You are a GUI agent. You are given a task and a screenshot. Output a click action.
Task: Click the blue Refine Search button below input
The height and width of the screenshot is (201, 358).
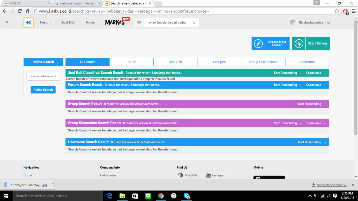click(43, 90)
